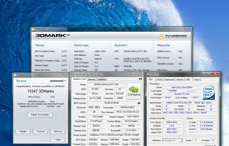Image resolution: width=229 pixels, height=146 pixels.
Task: Click the Core Speed field 3800.0 MHz
Action: [172, 122]
